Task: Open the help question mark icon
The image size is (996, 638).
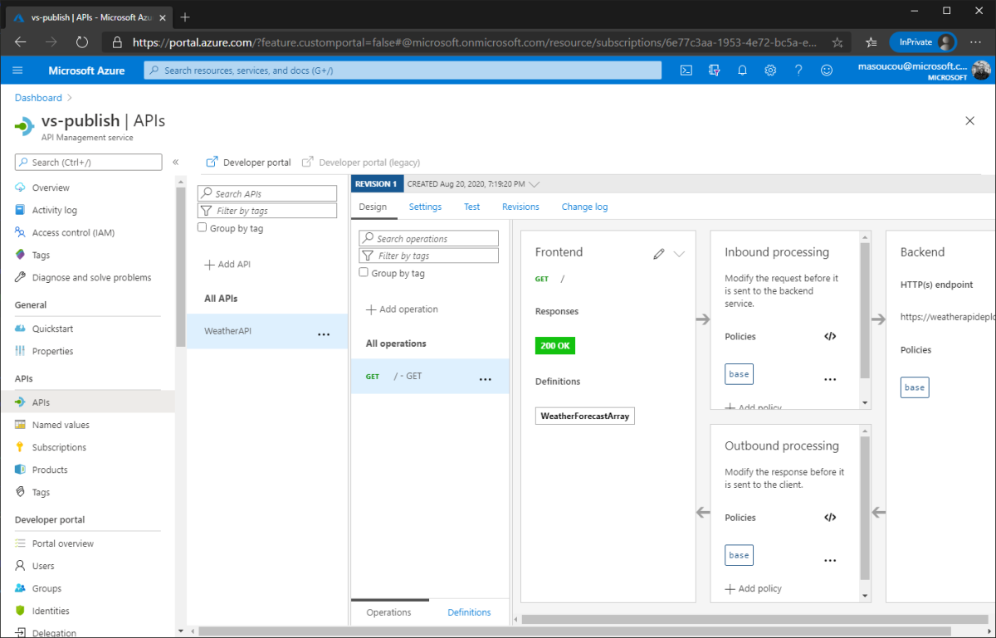Action: point(798,71)
